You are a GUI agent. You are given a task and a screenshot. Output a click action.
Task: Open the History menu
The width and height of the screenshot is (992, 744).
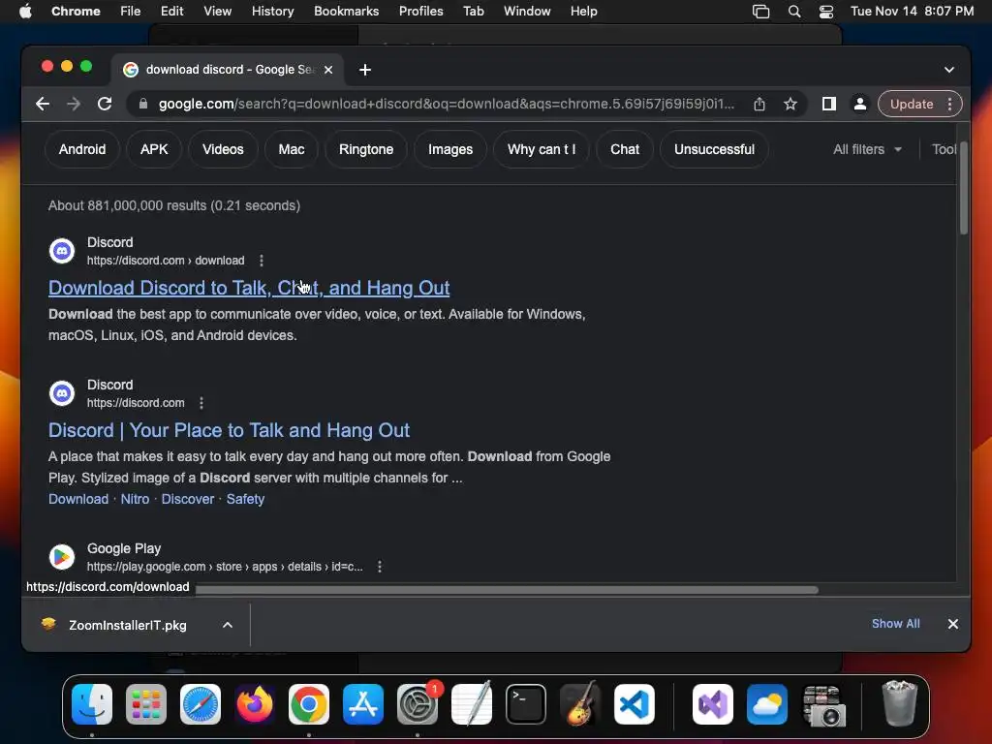tap(272, 12)
